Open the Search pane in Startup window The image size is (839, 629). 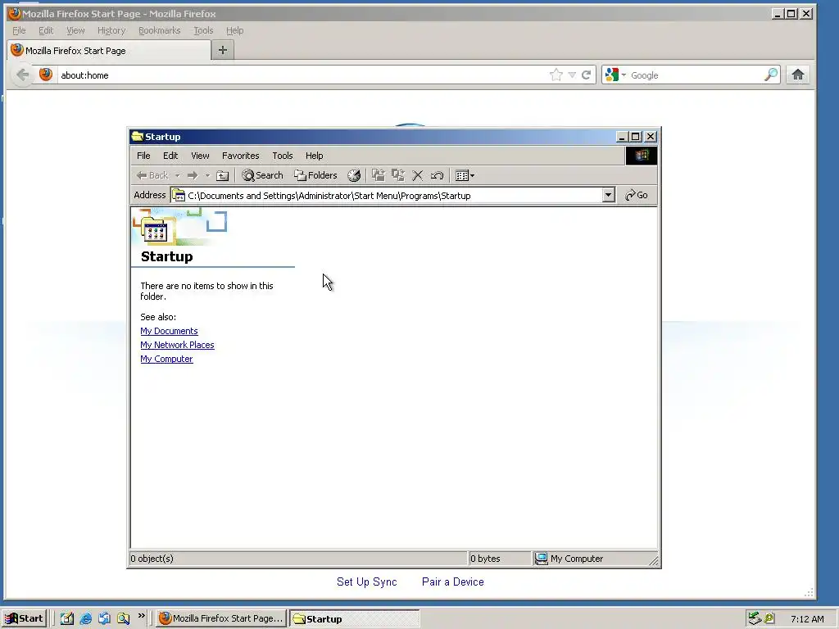(x=262, y=175)
